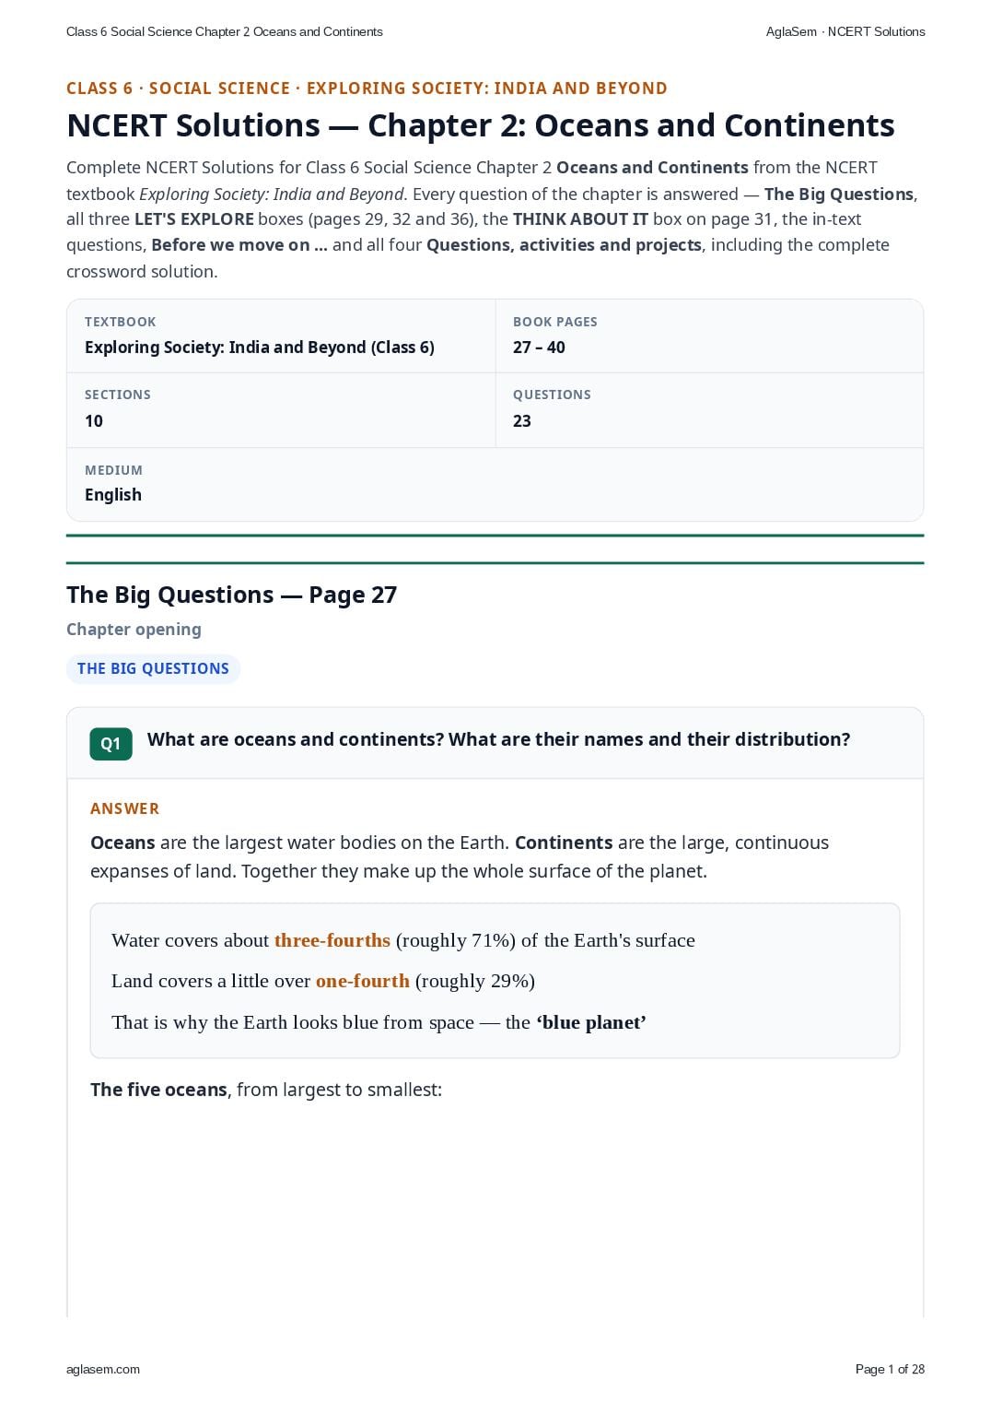Click the BOOK PAGES 27 – 40 cell
Image resolution: width=991 pixels, height=1403 pixels.
click(x=709, y=336)
